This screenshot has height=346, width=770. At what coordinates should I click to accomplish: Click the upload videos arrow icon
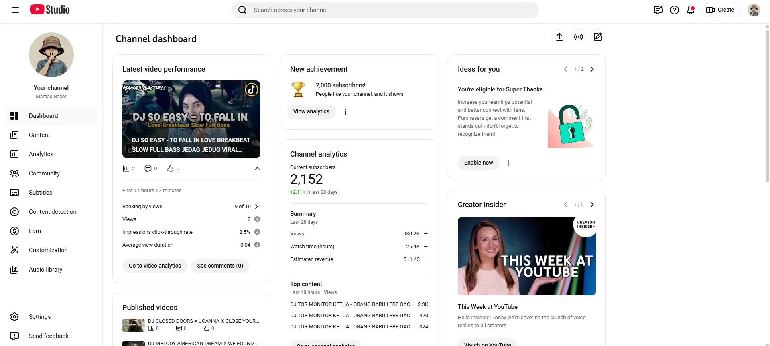(x=559, y=37)
